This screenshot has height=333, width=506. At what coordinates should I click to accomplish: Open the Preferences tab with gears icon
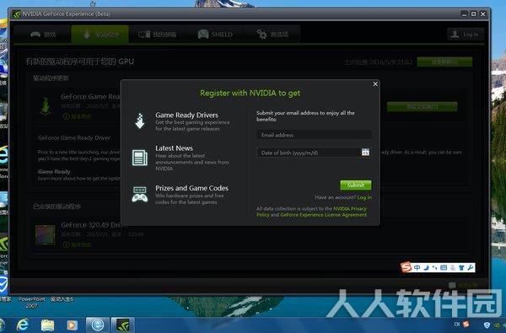click(272, 35)
